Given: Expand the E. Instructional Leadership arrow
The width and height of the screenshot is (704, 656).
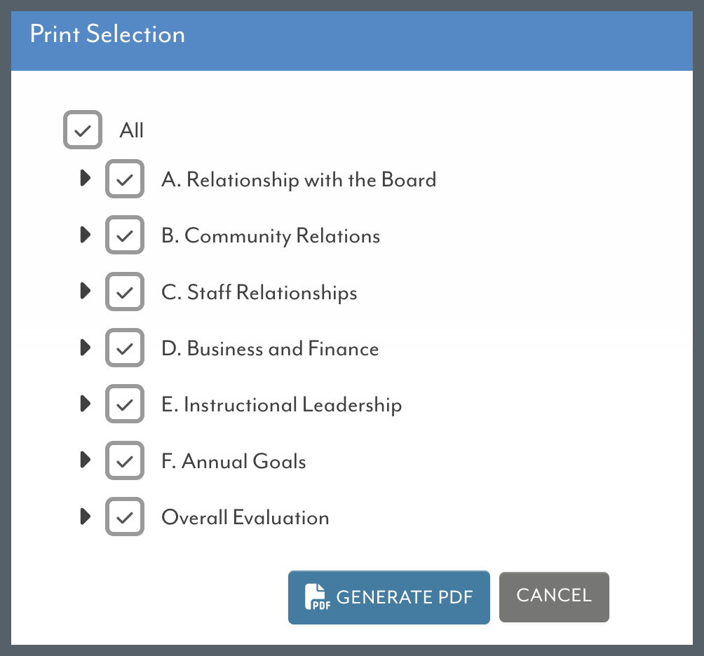Looking at the screenshot, I should pyautogui.click(x=86, y=404).
